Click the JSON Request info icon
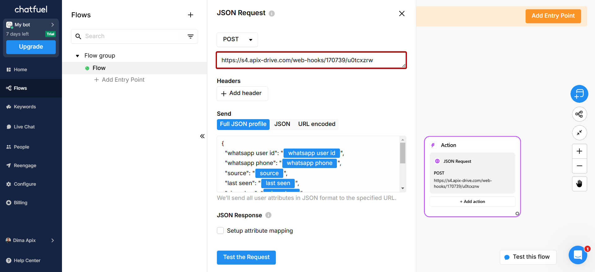This screenshot has height=272, width=595. click(x=272, y=13)
